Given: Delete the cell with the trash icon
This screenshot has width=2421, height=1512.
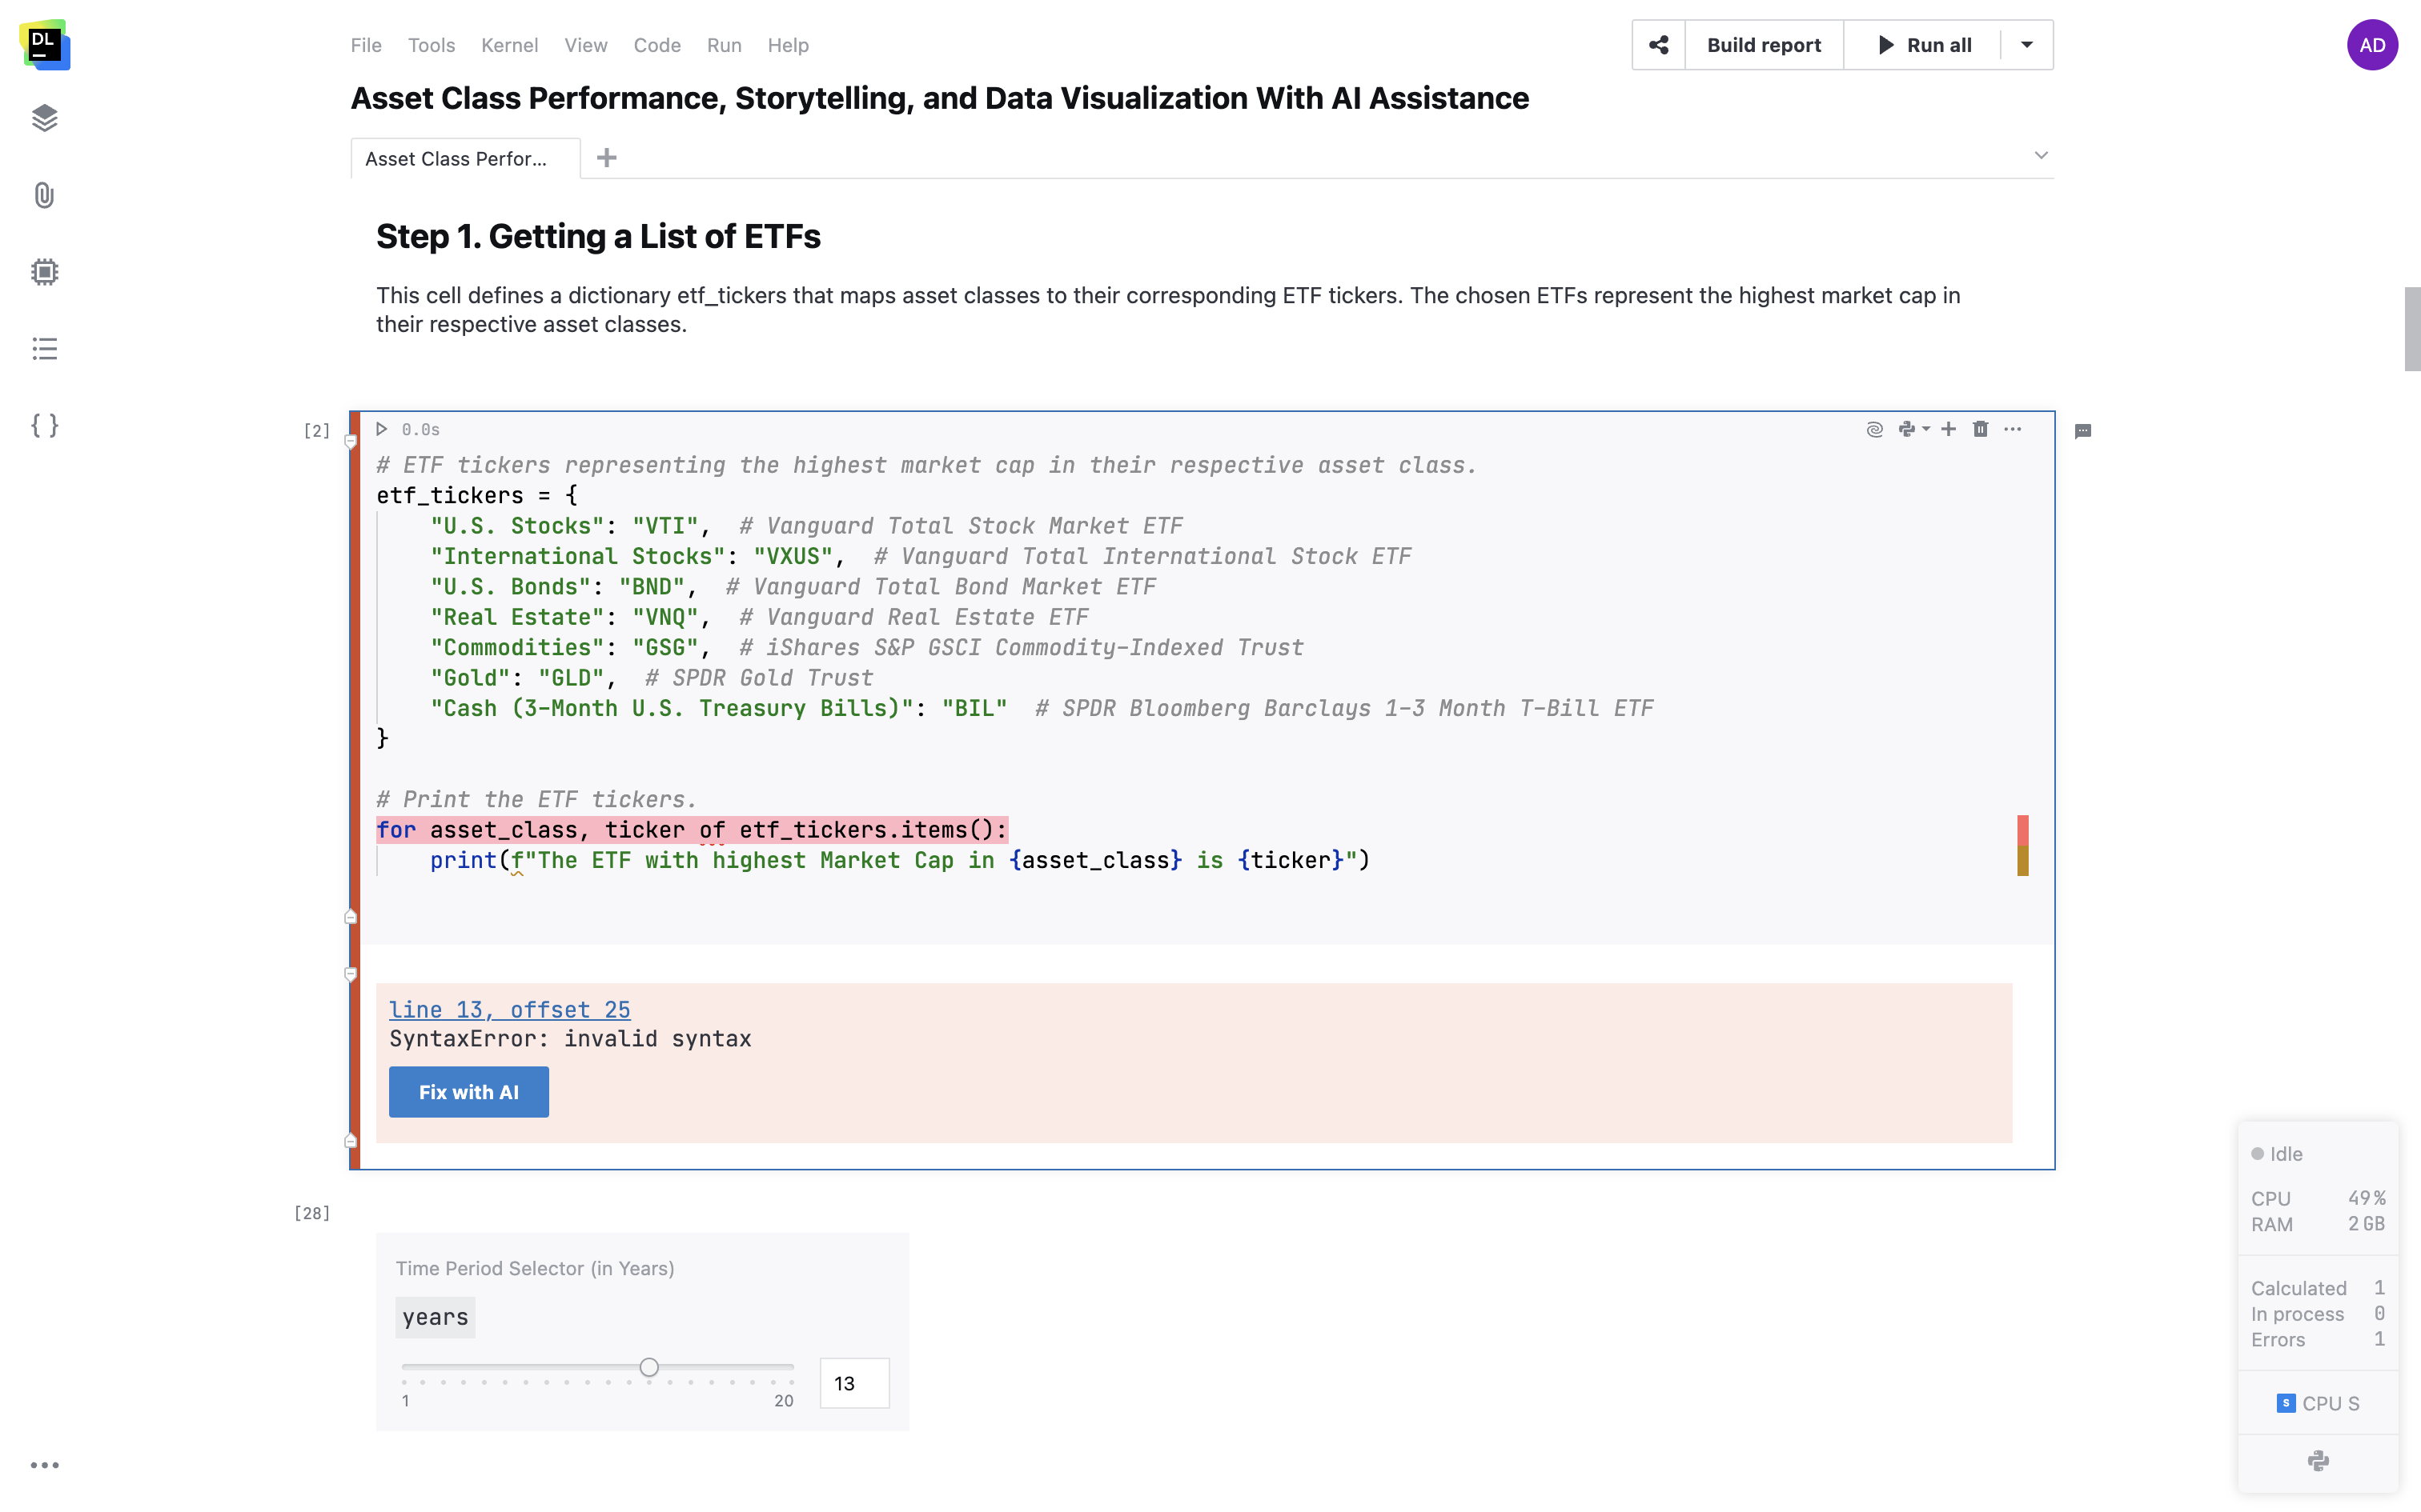Looking at the screenshot, I should [x=1980, y=429].
